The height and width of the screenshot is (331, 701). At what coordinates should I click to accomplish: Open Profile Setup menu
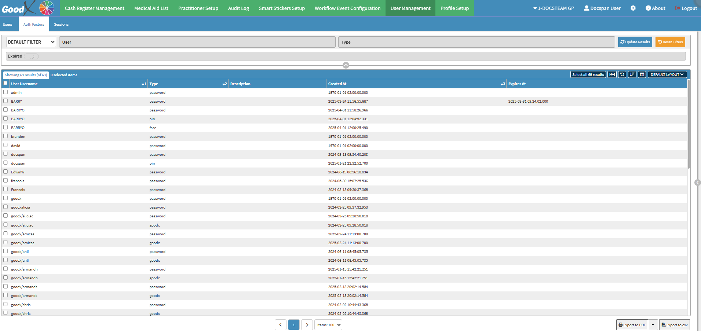point(454,8)
